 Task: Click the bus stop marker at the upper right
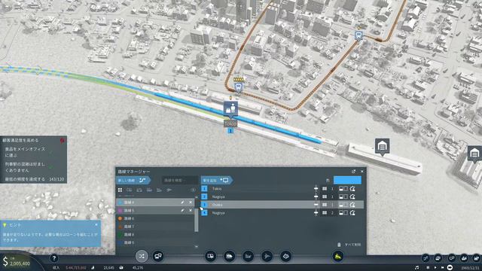[358, 35]
